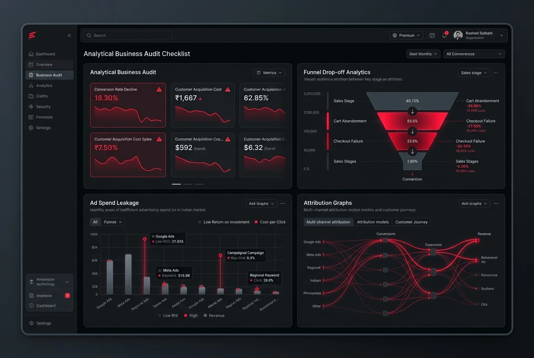Open the notifications bell
Viewport: 534px width, 358px height.
pos(444,35)
